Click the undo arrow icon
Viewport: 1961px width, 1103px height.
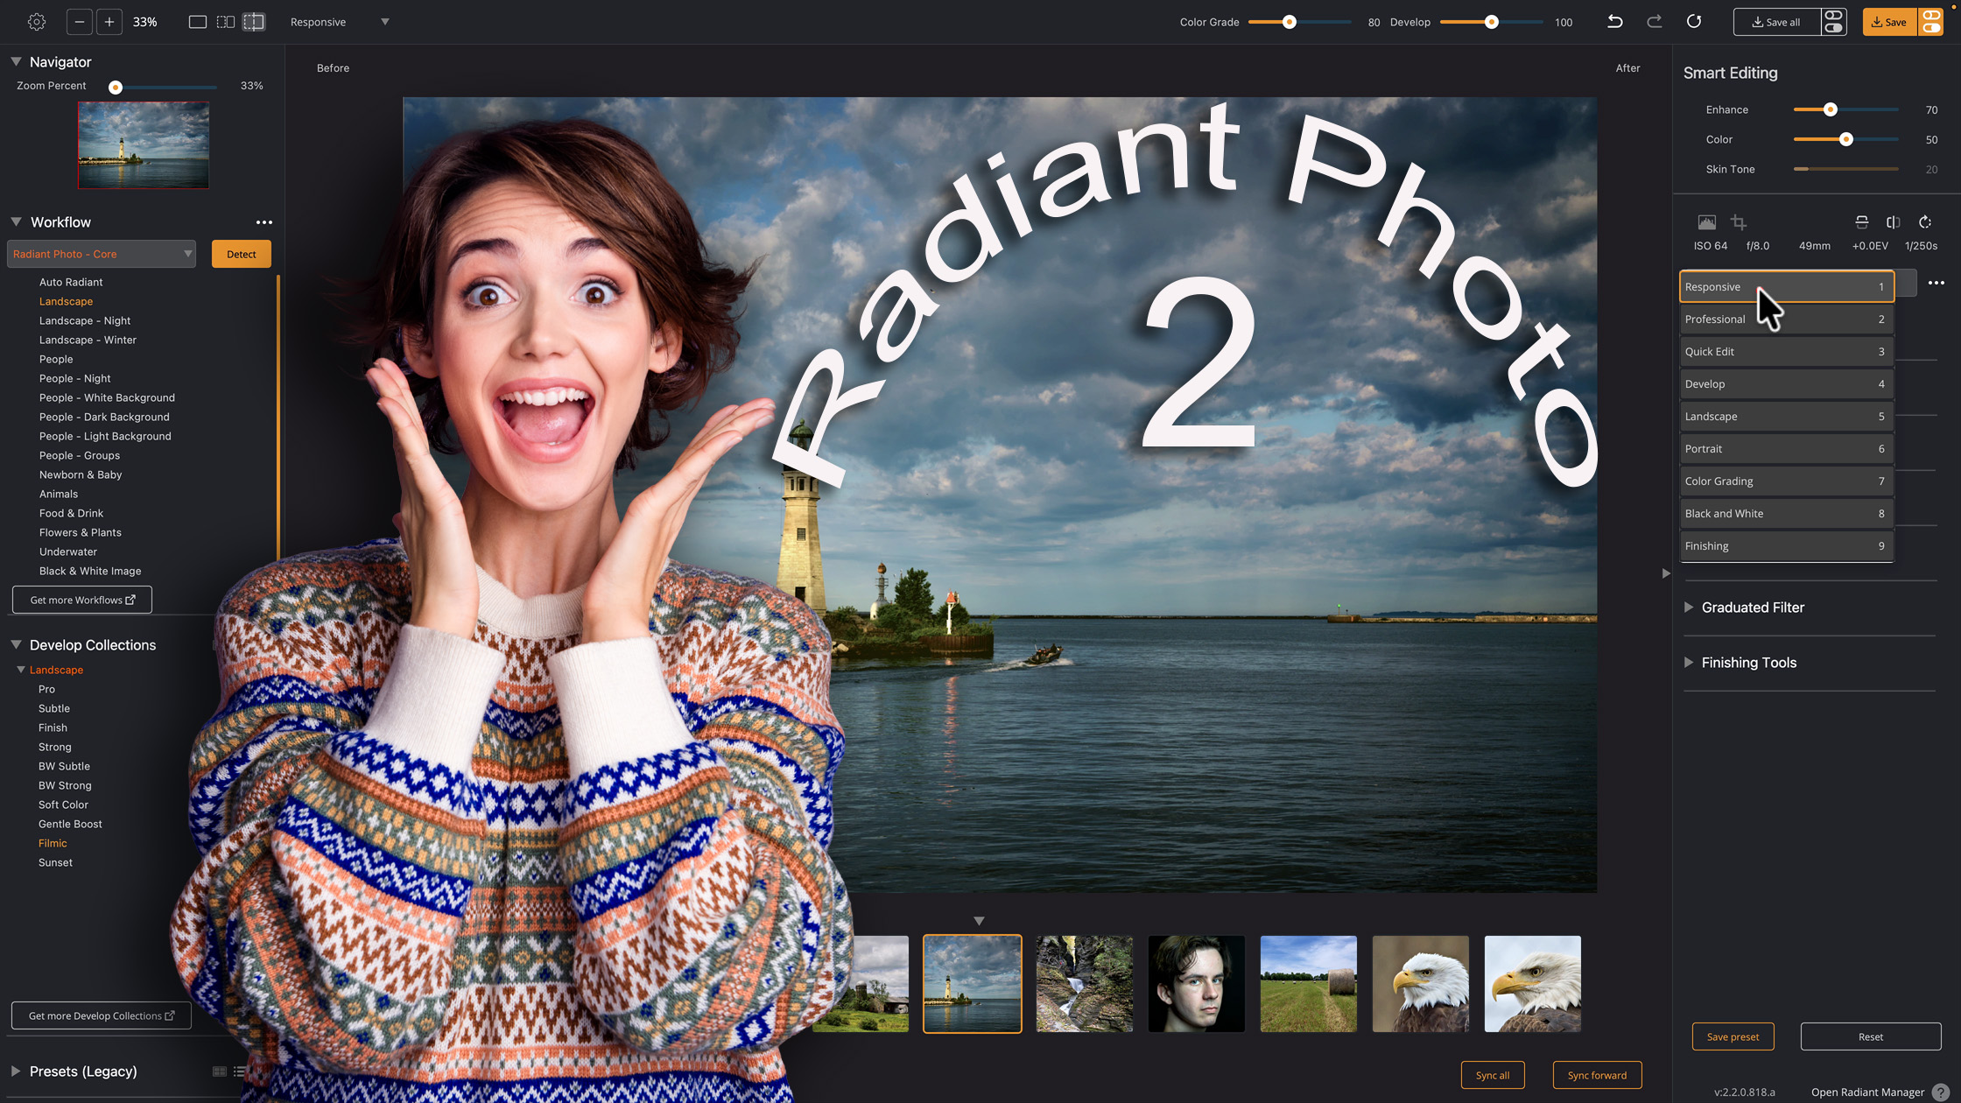(x=1615, y=21)
